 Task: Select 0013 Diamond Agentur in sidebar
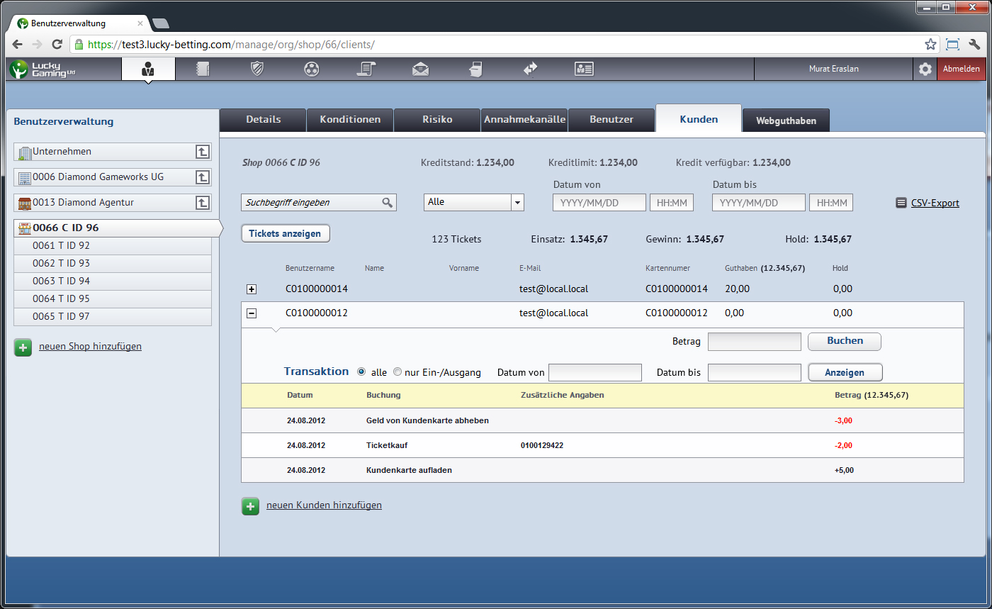tap(113, 203)
